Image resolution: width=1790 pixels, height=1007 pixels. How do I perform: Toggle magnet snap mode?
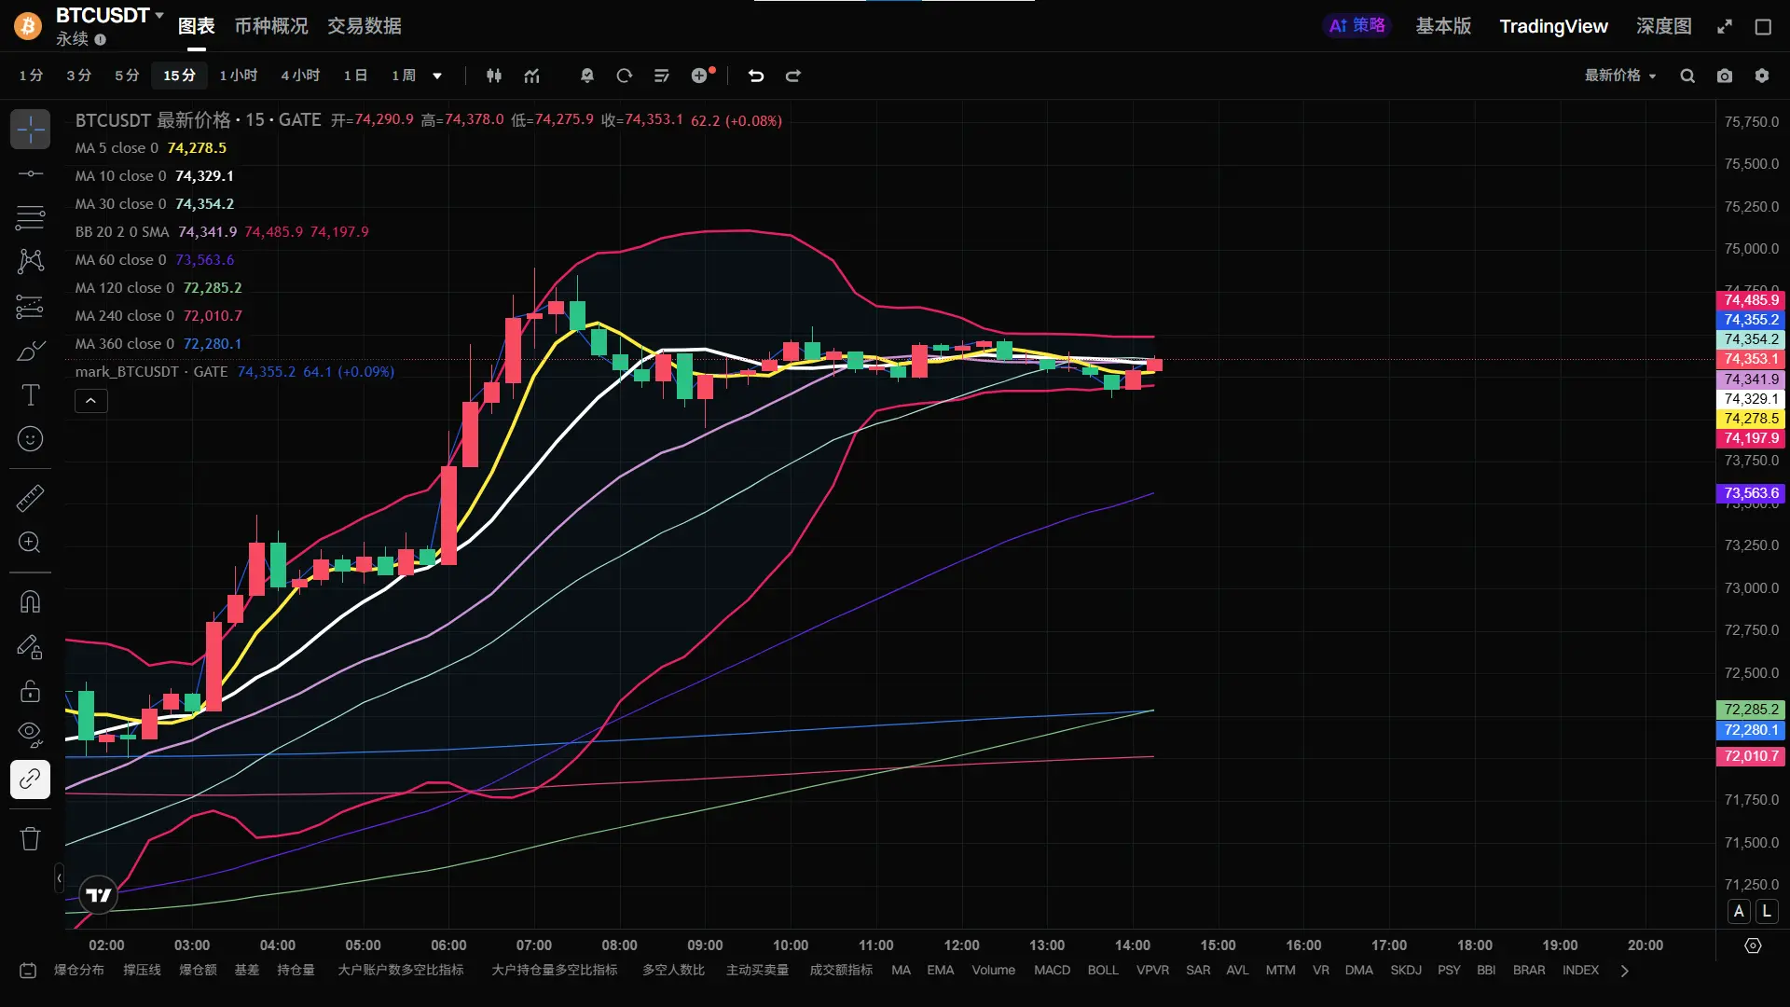pyautogui.click(x=30, y=601)
